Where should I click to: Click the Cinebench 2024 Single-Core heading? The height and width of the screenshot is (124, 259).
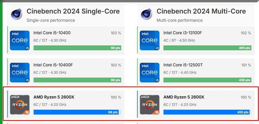(73, 11)
